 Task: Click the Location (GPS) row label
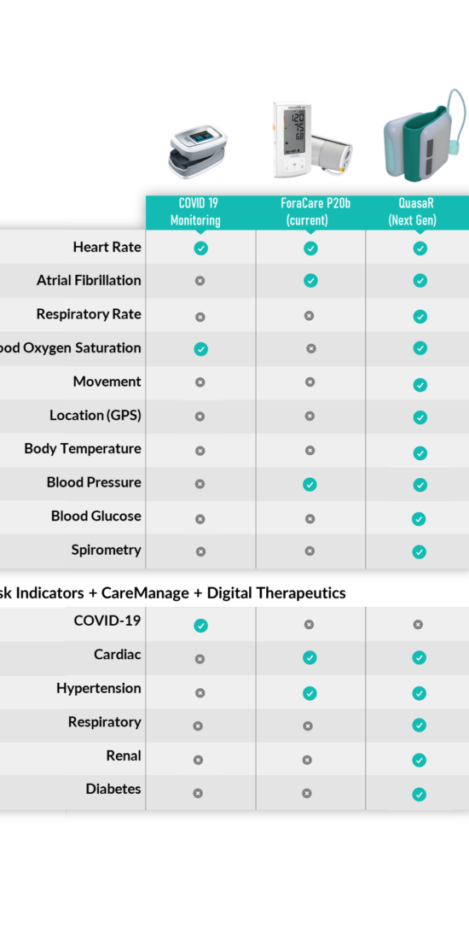[x=96, y=415]
